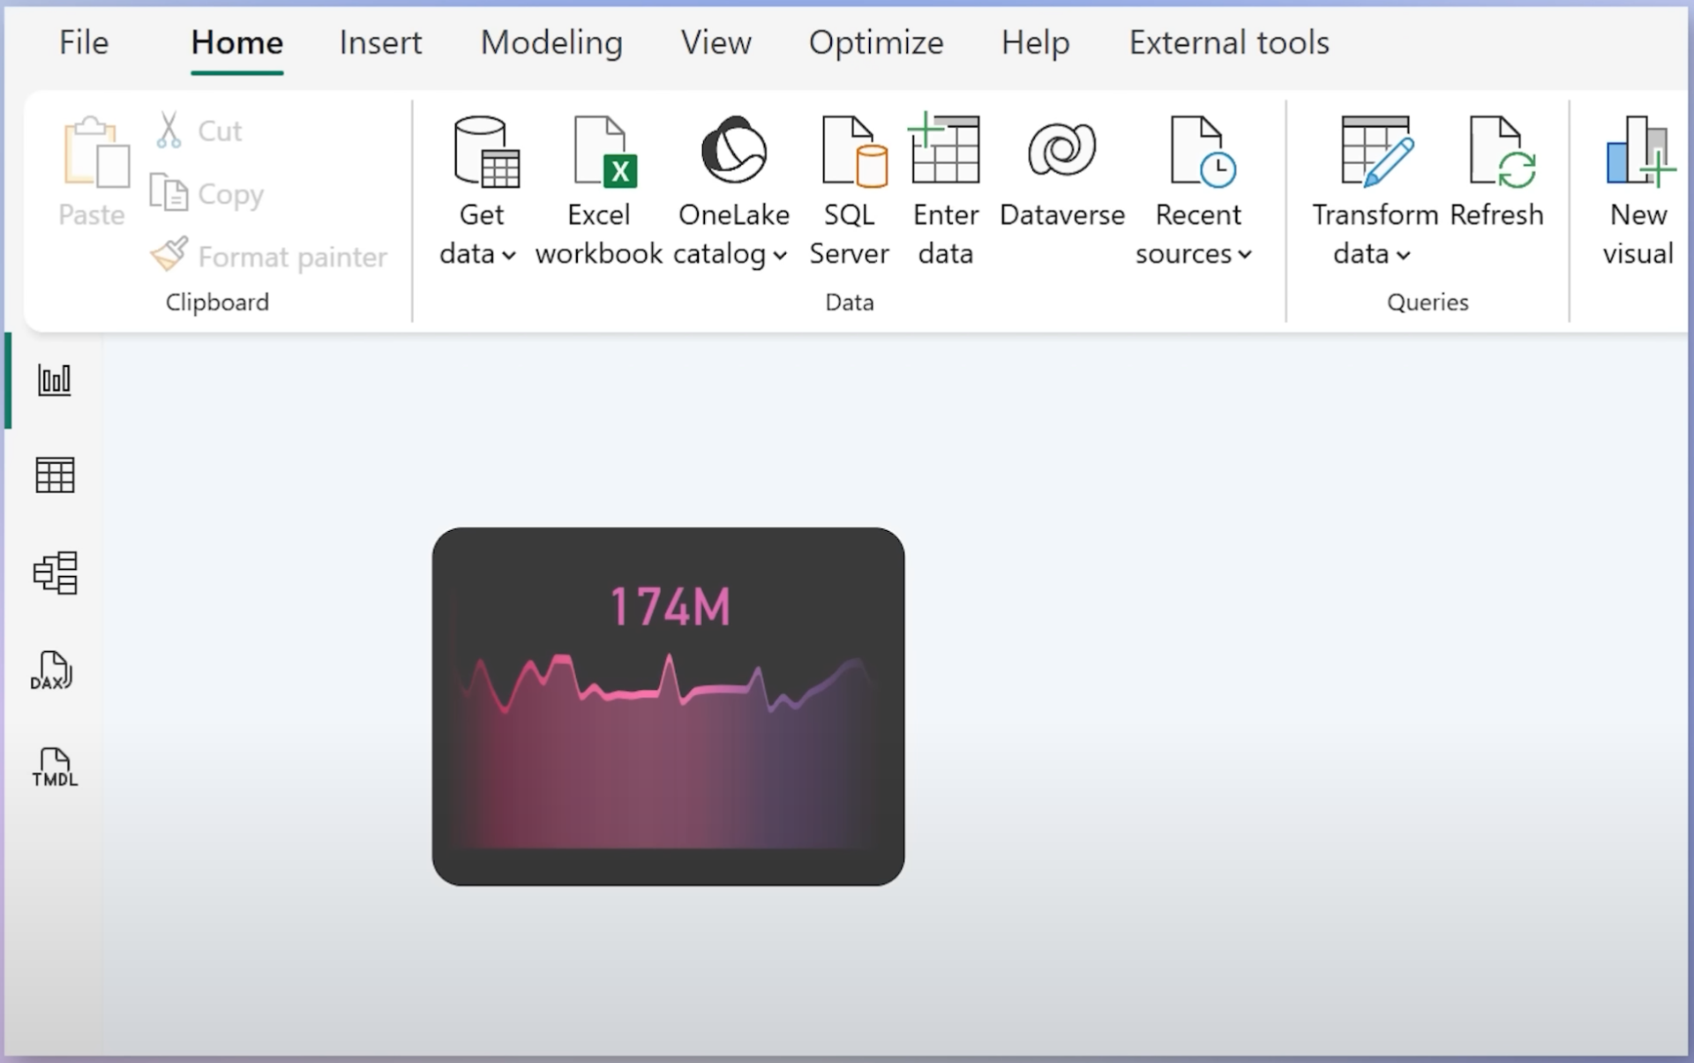Image resolution: width=1694 pixels, height=1063 pixels.
Task: Connect to SQL Server
Action: [850, 191]
